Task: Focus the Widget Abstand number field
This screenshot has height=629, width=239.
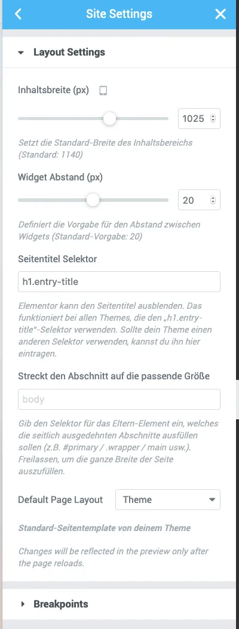Action: [199, 200]
